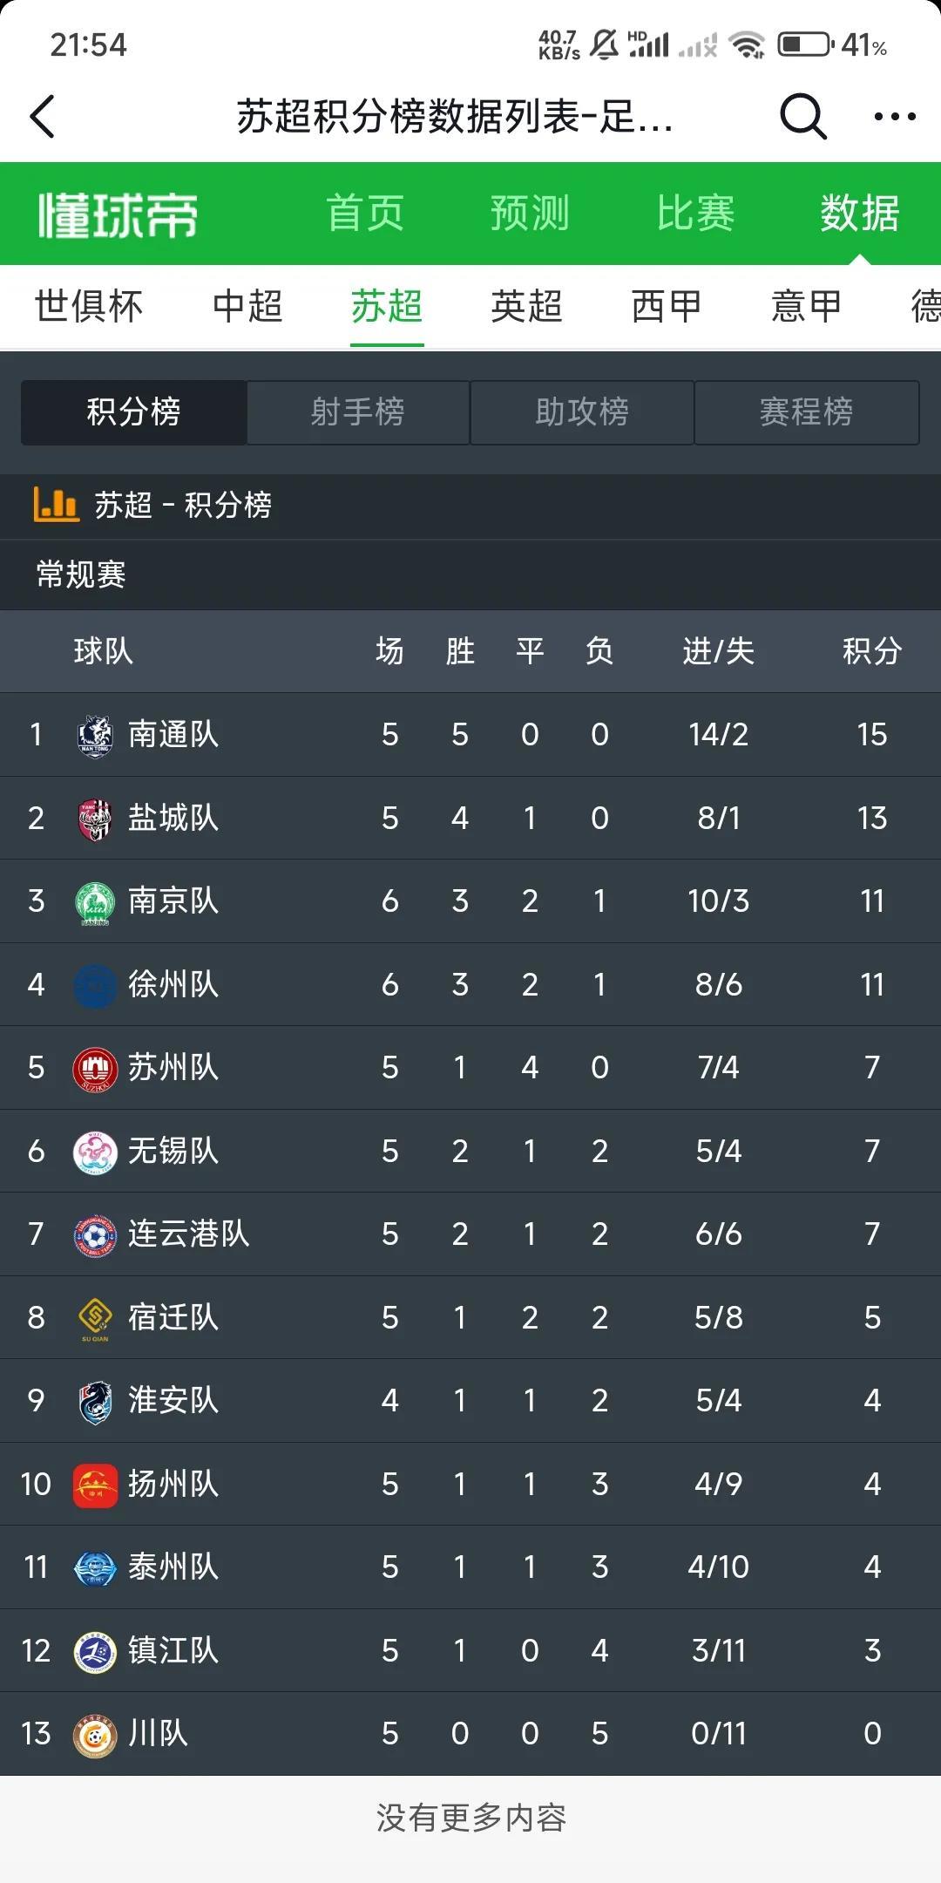The image size is (941, 1883).
Task: Open search with the magnifier icon
Action: [x=802, y=116]
